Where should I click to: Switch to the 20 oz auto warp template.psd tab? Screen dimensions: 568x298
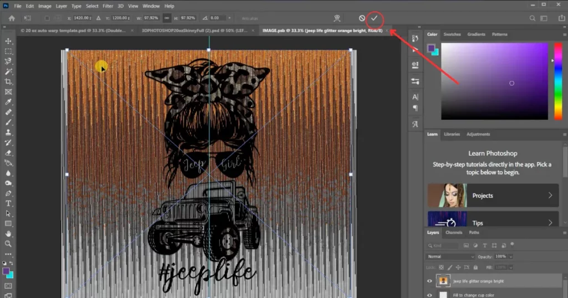(x=73, y=30)
